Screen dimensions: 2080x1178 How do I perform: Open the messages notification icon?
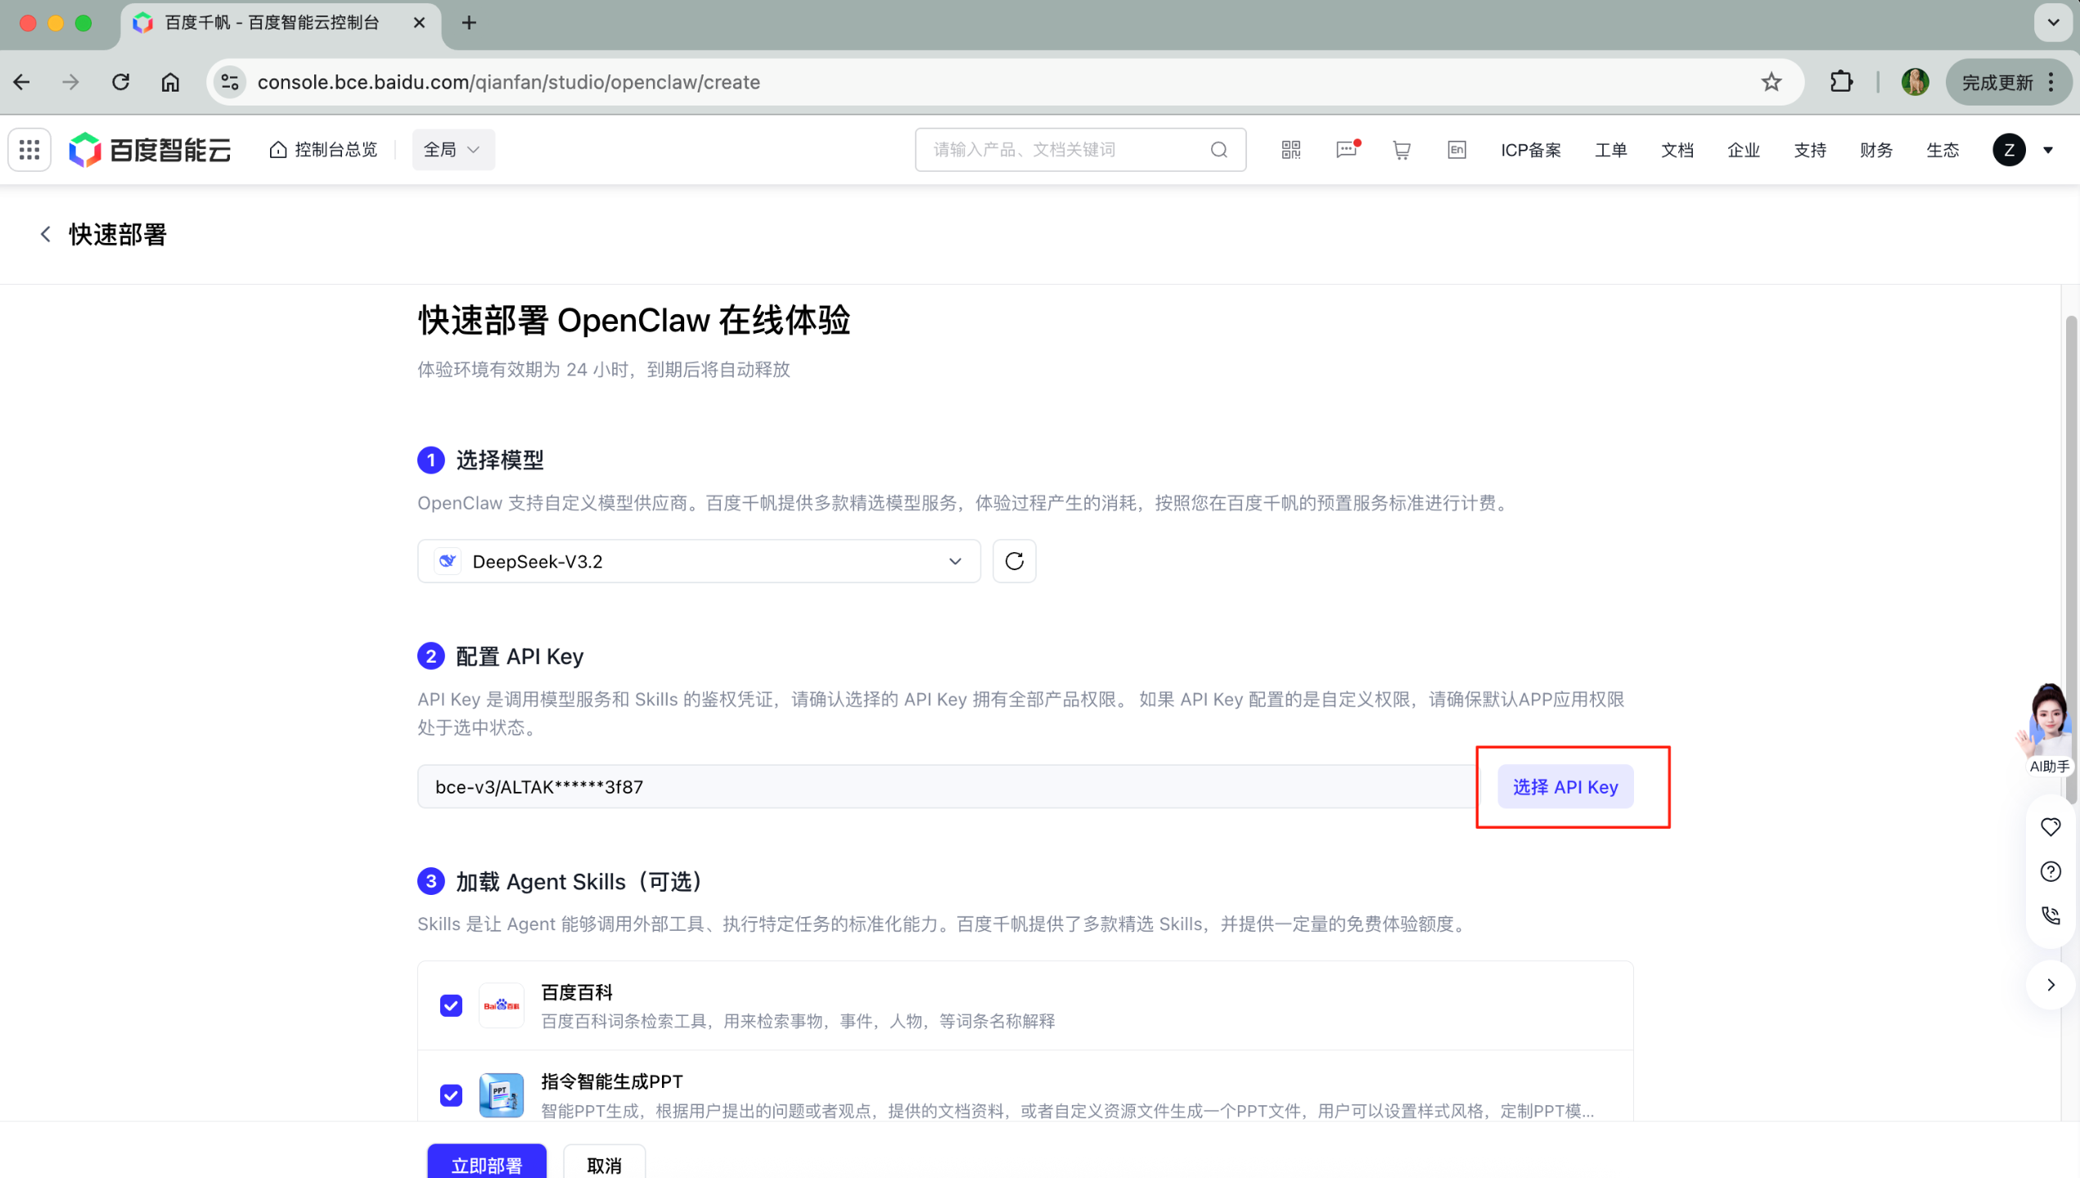[x=1346, y=150]
